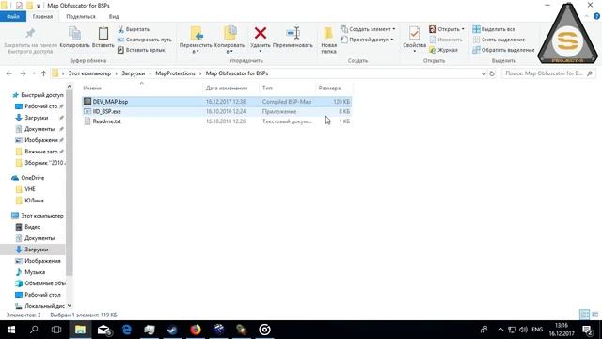This screenshot has height=339, width=602.
Task: Click the taskbar Search magnifier
Action: point(34,330)
